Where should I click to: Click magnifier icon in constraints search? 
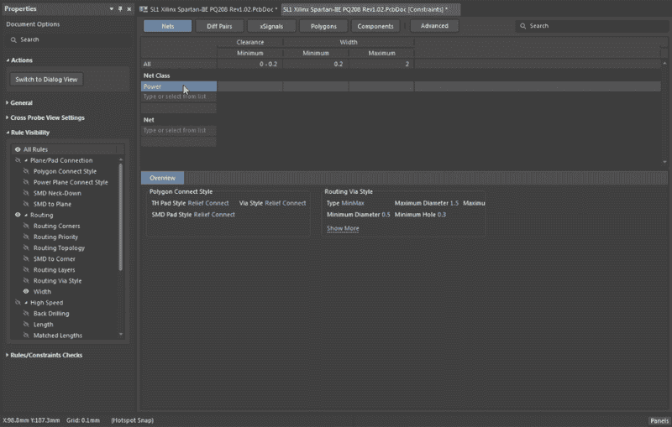click(522, 26)
